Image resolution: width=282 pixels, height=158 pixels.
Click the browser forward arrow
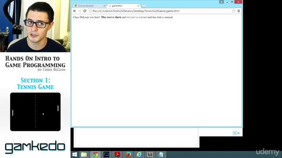80,11
